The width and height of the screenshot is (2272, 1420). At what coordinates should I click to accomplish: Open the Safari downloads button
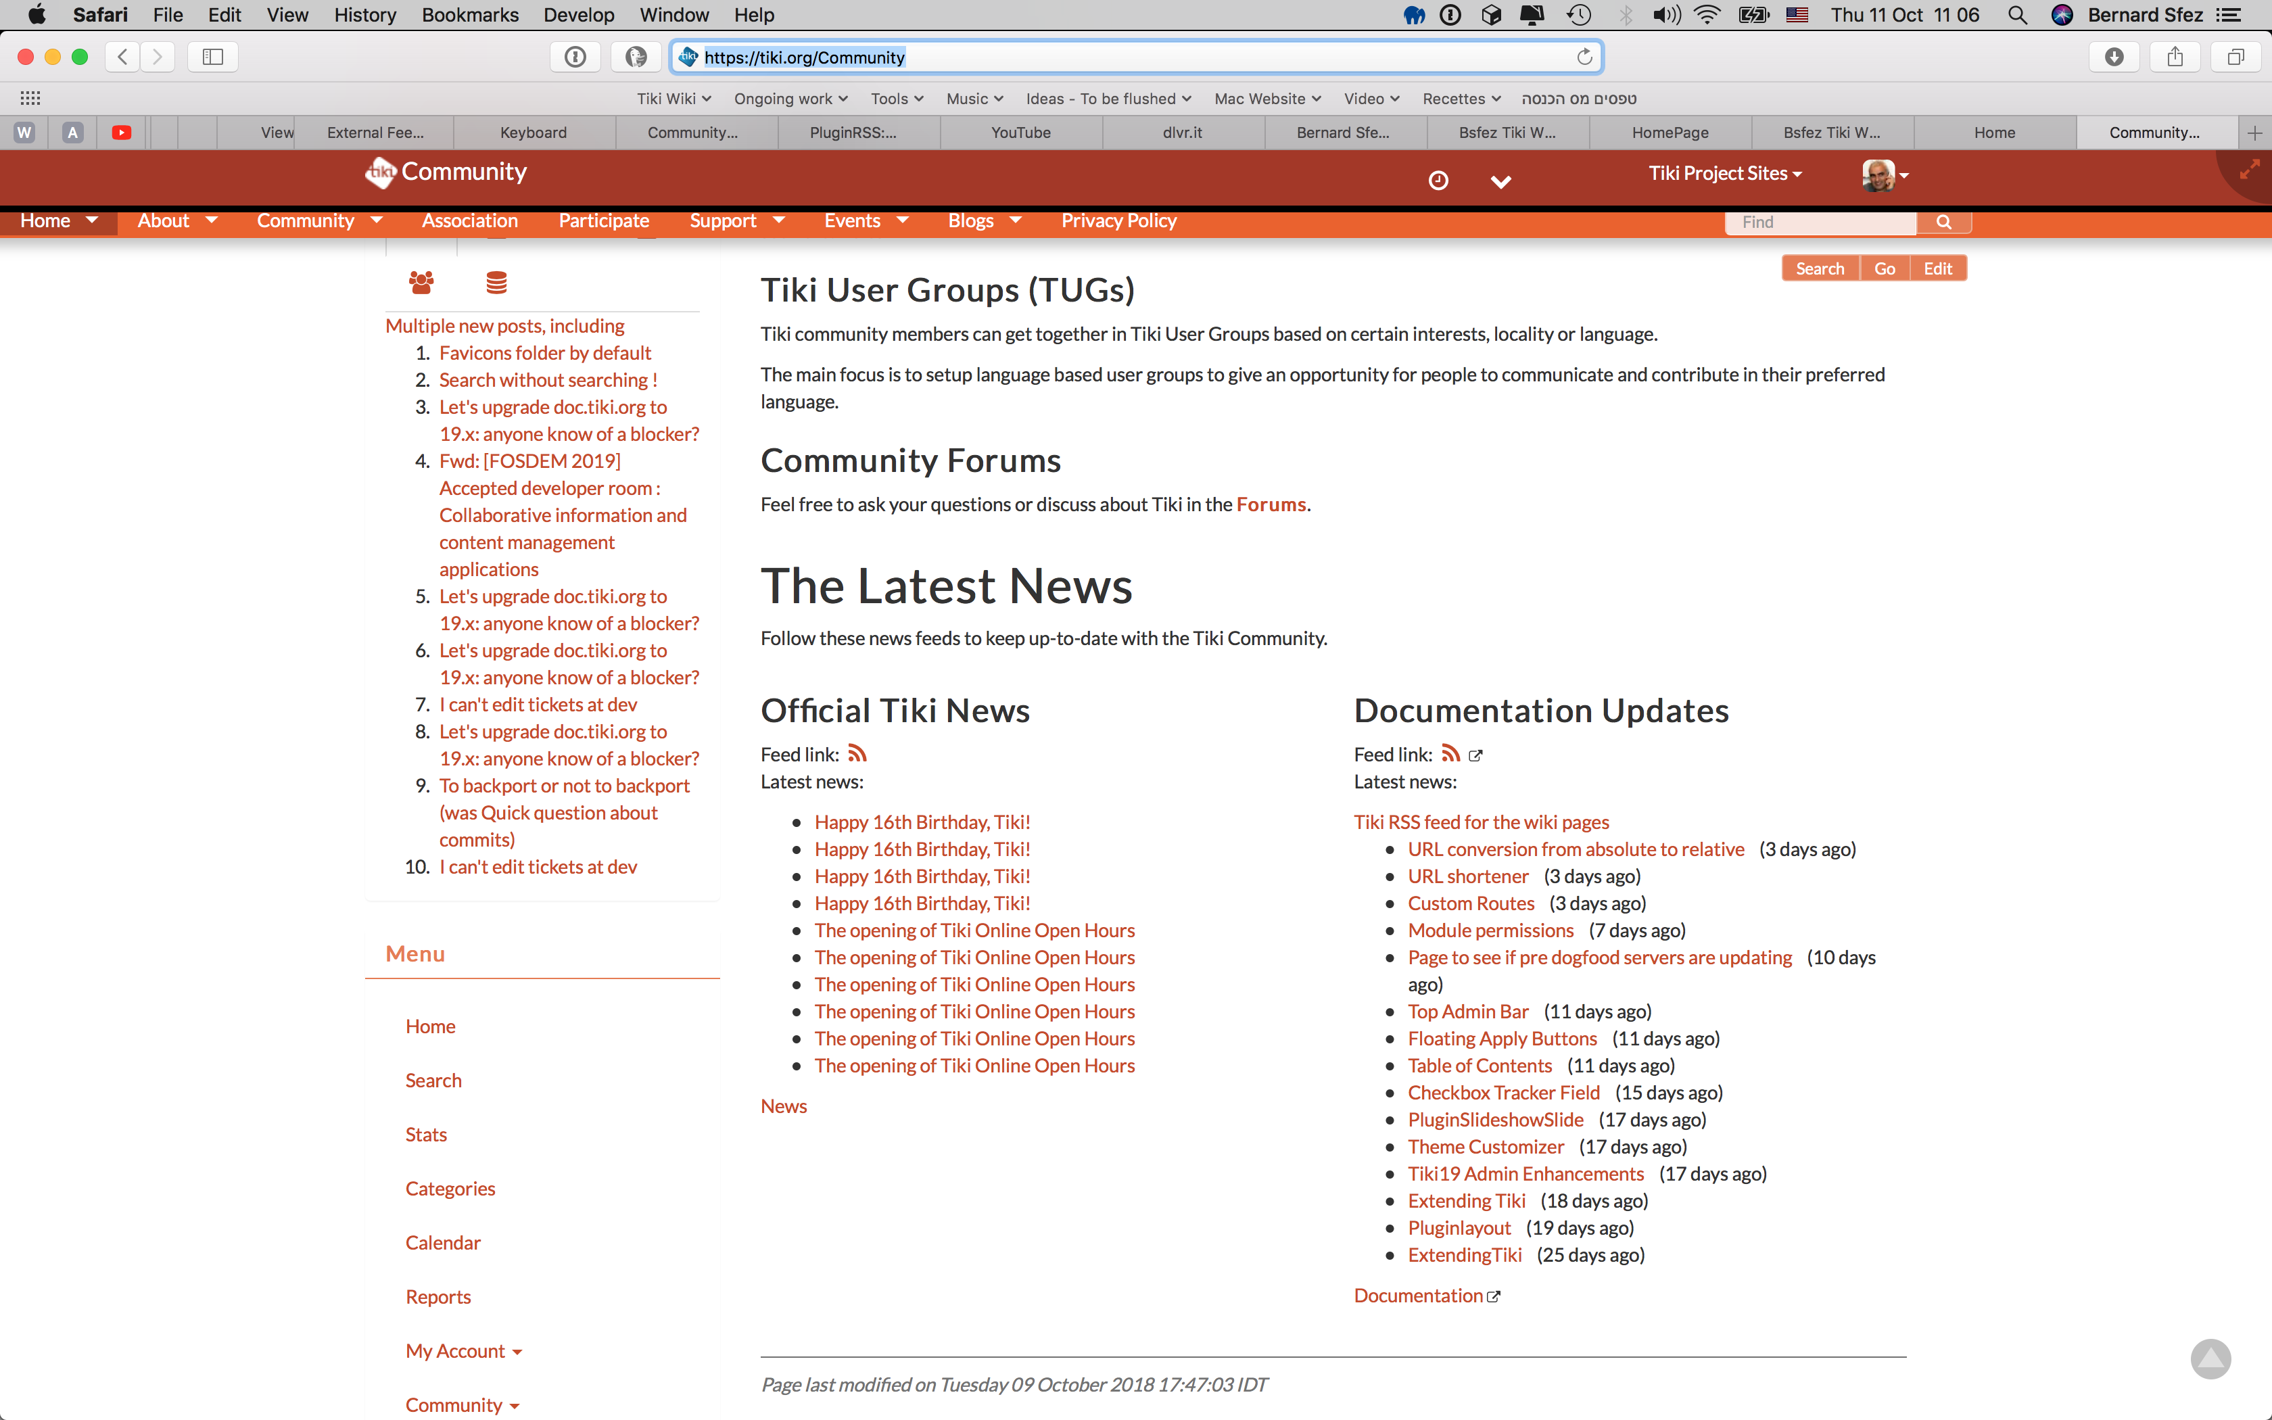[2114, 56]
